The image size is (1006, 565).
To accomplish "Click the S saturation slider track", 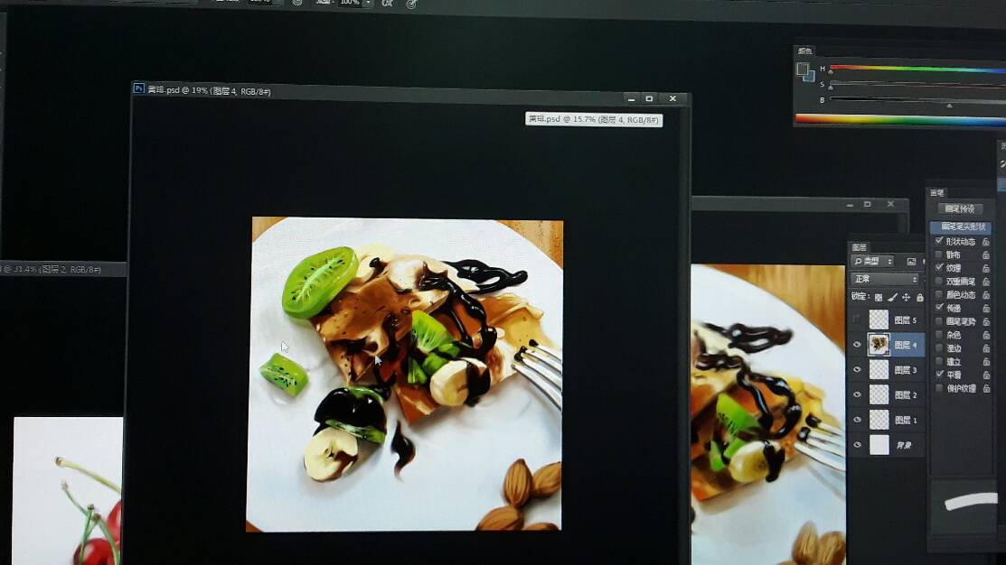I will [x=917, y=84].
